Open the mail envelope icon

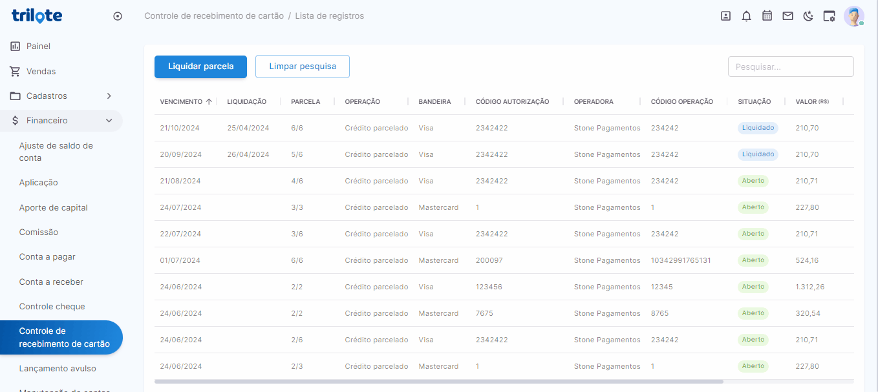click(x=787, y=16)
